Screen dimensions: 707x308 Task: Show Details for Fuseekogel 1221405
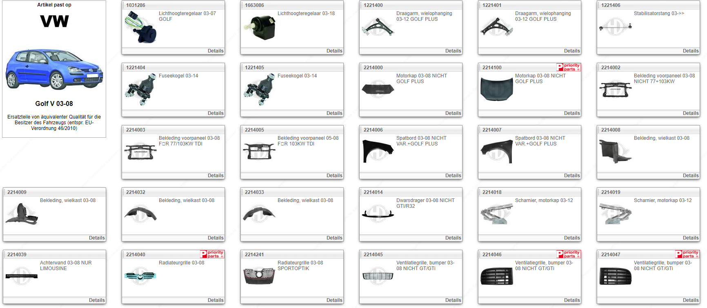coord(334,113)
